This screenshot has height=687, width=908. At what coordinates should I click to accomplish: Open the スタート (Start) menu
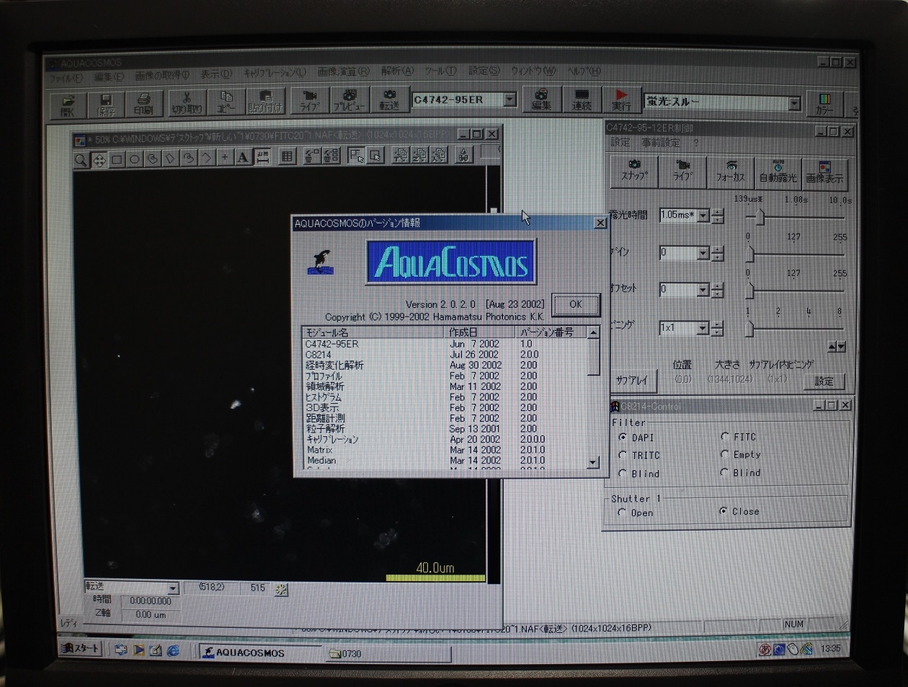coord(80,649)
